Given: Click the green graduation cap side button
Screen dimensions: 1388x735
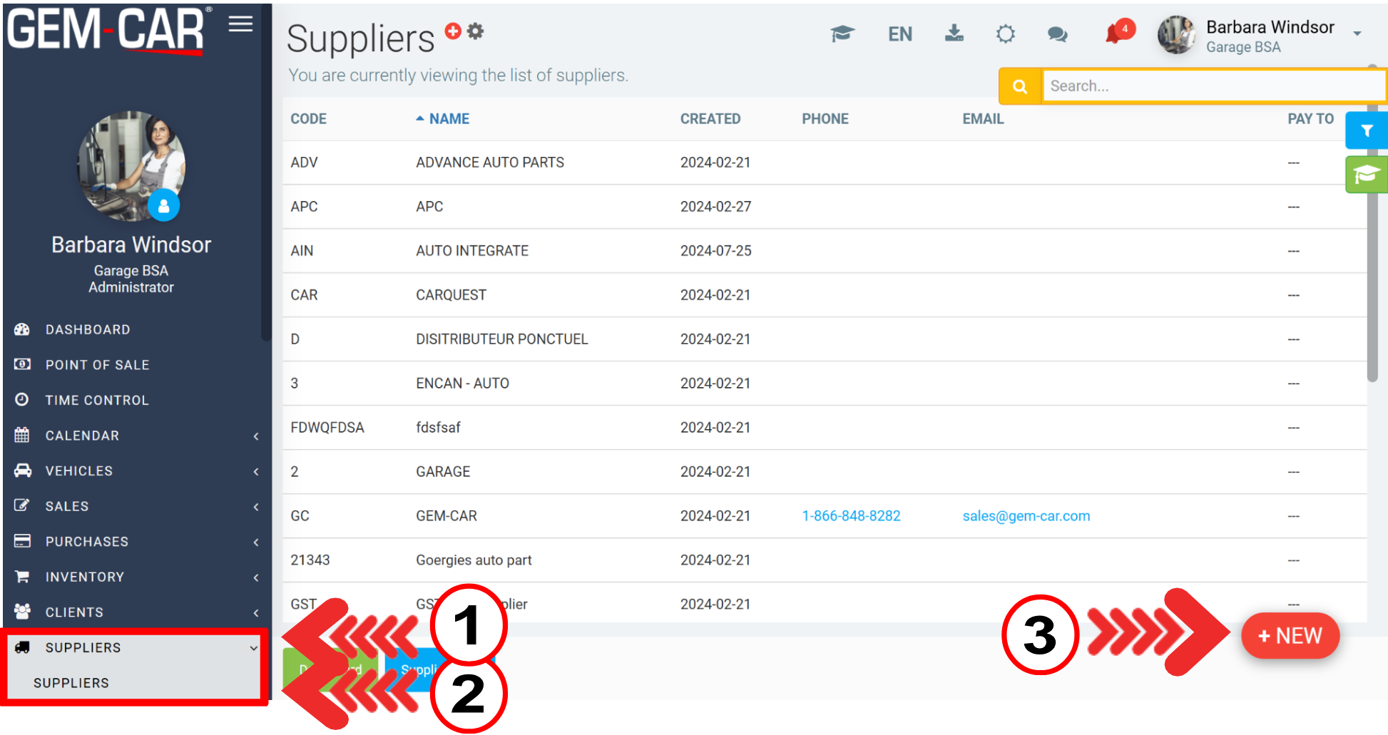Looking at the screenshot, I should click(x=1366, y=175).
